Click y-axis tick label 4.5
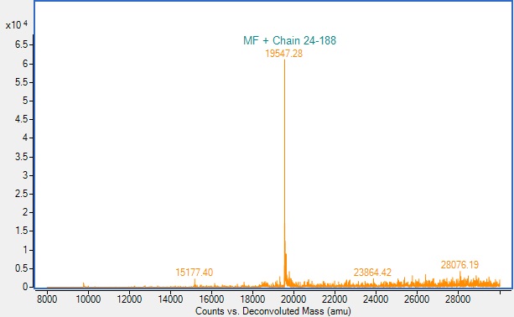Image resolution: width=514 pixels, height=317 pixels. 22,119
